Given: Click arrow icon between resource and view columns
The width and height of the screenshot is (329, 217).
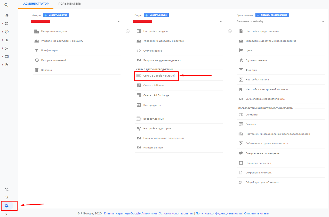Looking at the screenshot, I should pos(230,31).
